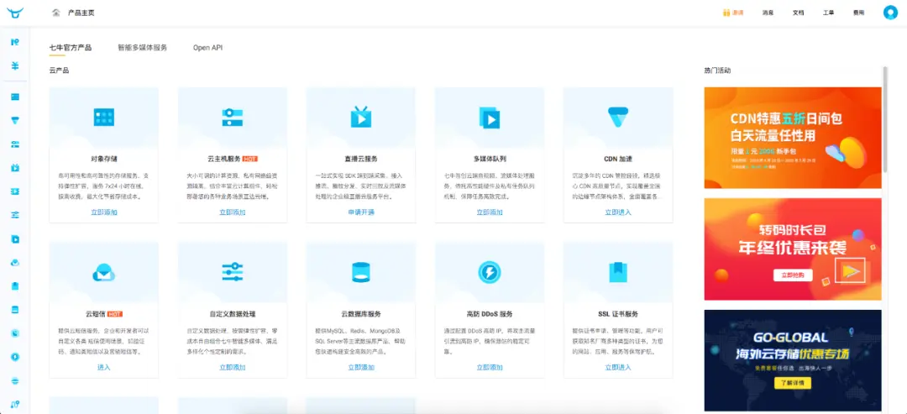Click 立即进入 under SSL 证书服务

pyautogui.click(x=618, y=367)
